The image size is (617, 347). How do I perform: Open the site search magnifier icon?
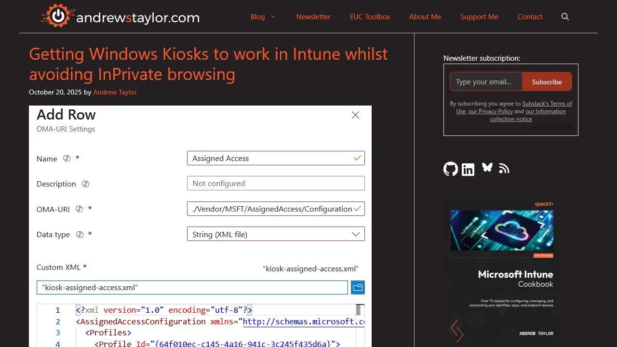click(x=565, y=17)
